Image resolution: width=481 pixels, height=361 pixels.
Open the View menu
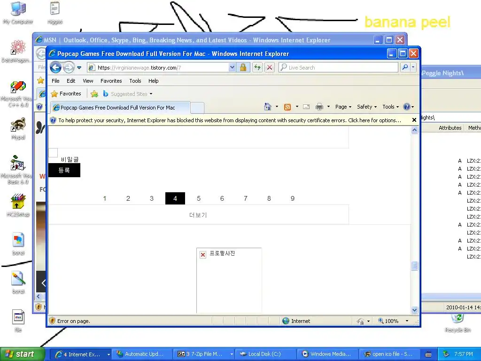pos(88,81)
